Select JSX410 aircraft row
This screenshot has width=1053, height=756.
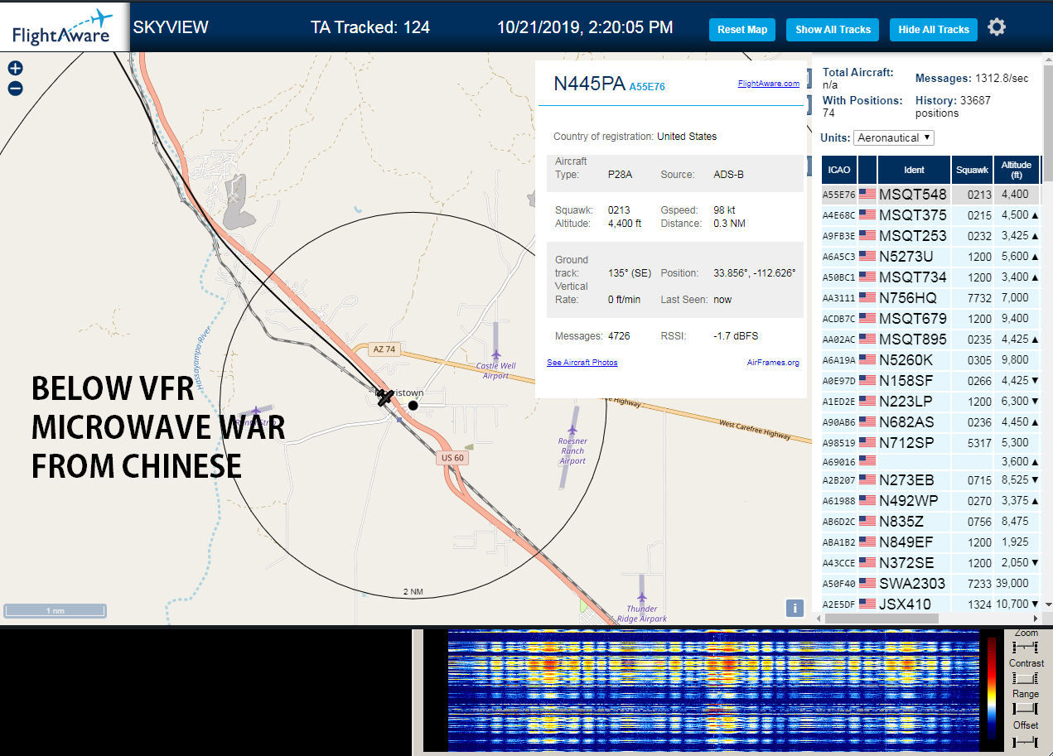pyautogui.click(x=930, y=604)
